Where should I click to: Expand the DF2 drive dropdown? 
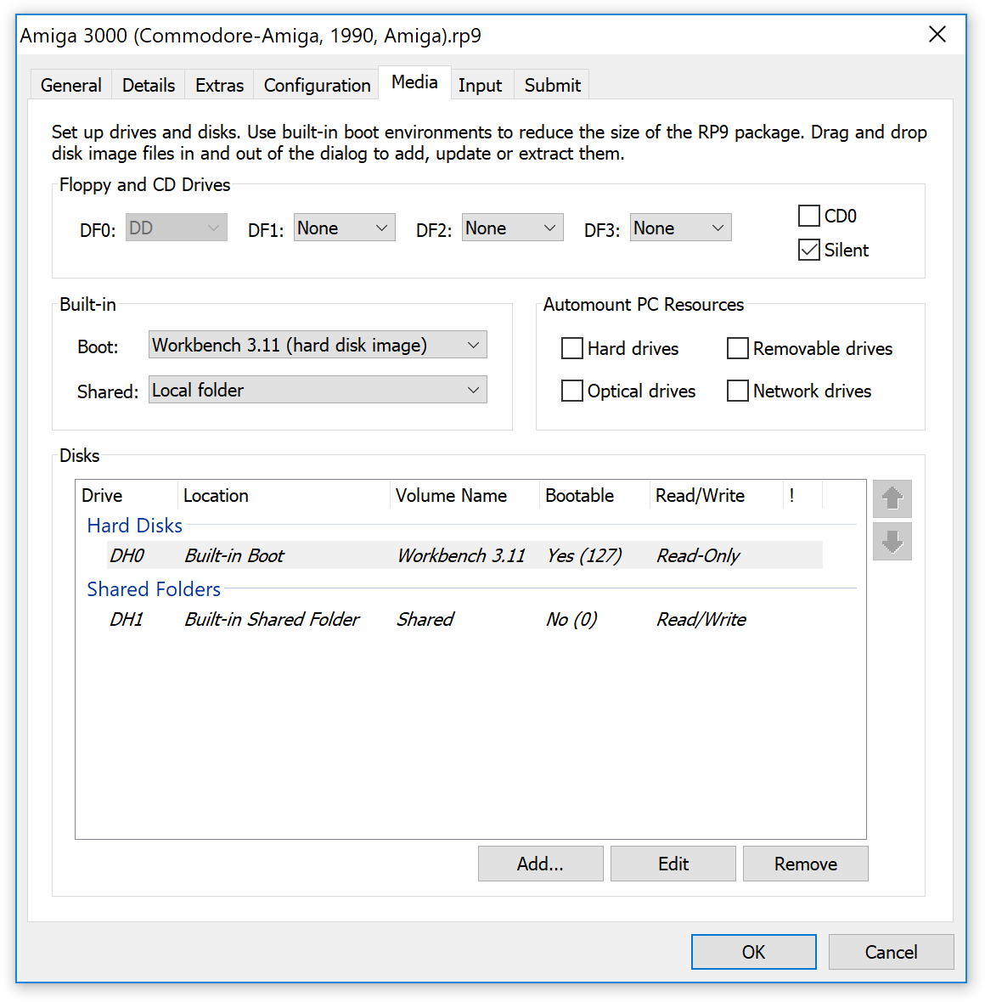pos(512,228)
